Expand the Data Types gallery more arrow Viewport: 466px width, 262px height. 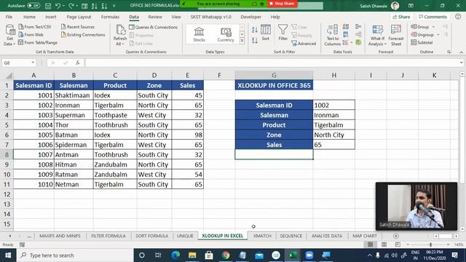point(242,41)
